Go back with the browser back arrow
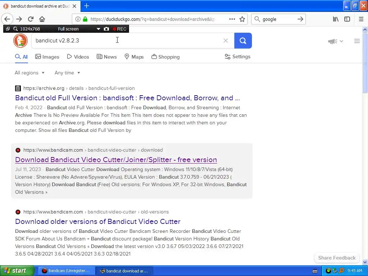 click(7, 19)
